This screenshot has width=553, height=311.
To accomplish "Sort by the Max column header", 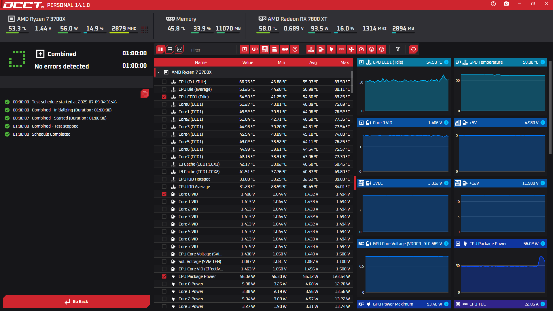I will 344,62.
